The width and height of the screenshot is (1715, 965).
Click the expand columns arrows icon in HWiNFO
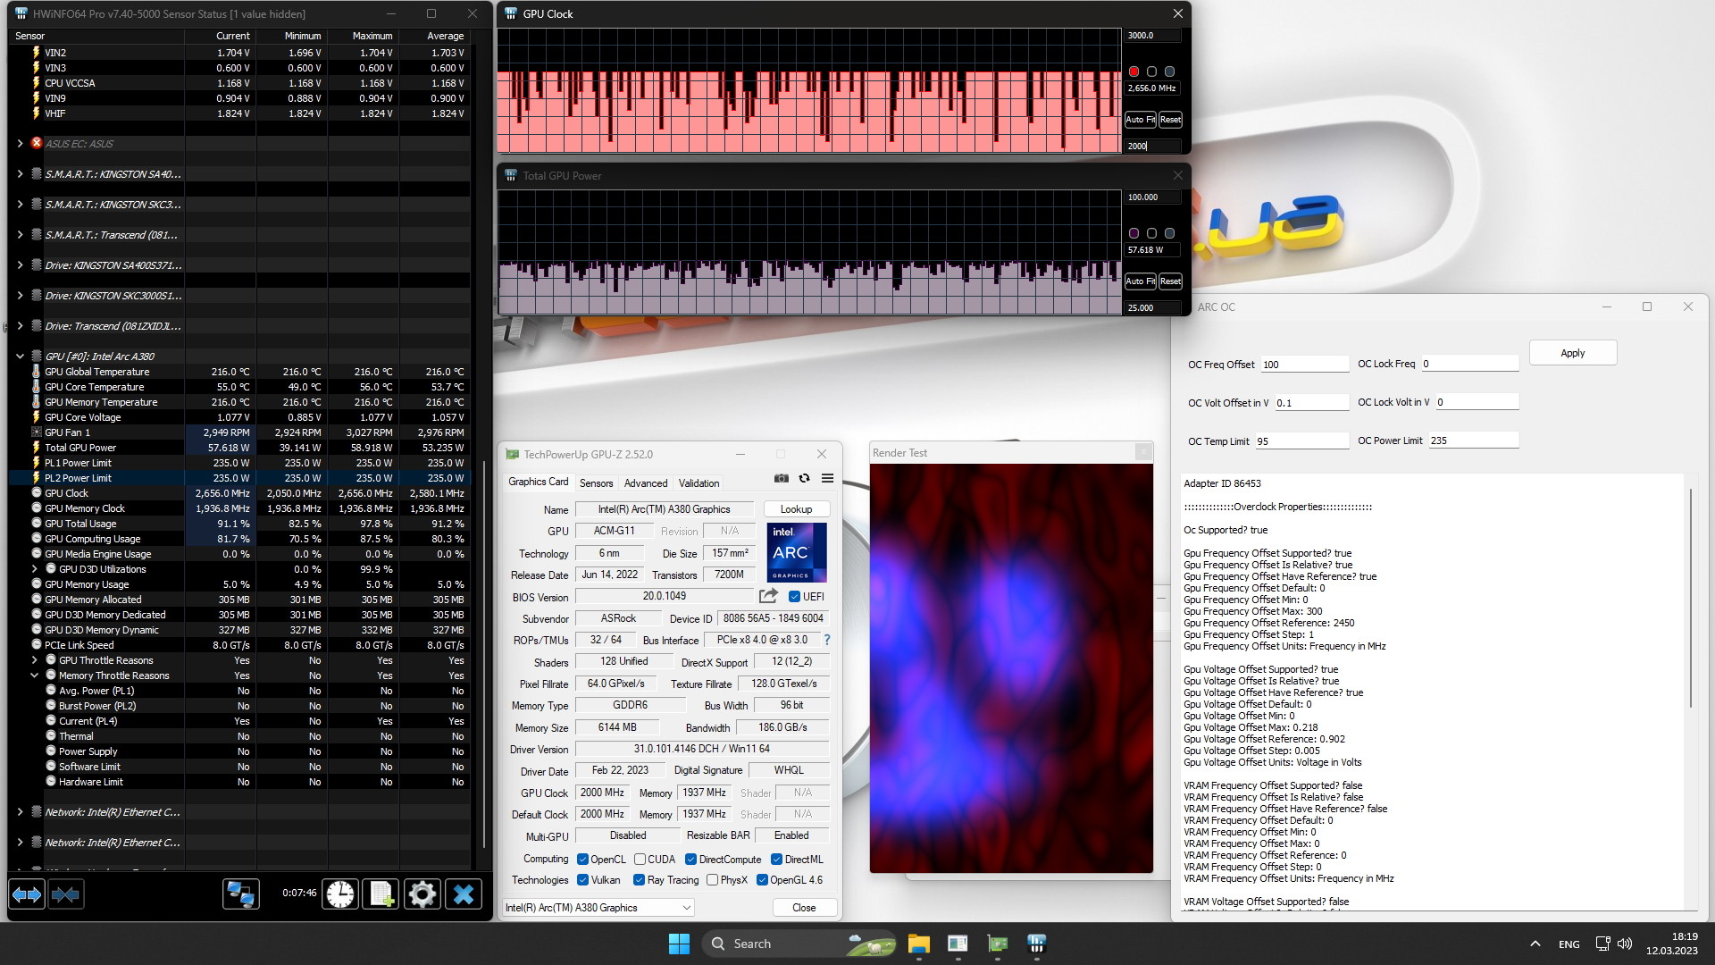coord(27,894)
